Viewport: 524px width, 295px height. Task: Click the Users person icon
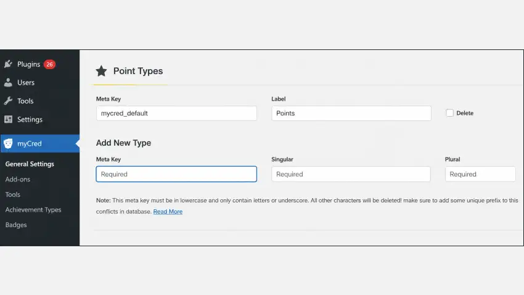pyautogui.click(x=9, y=82)
